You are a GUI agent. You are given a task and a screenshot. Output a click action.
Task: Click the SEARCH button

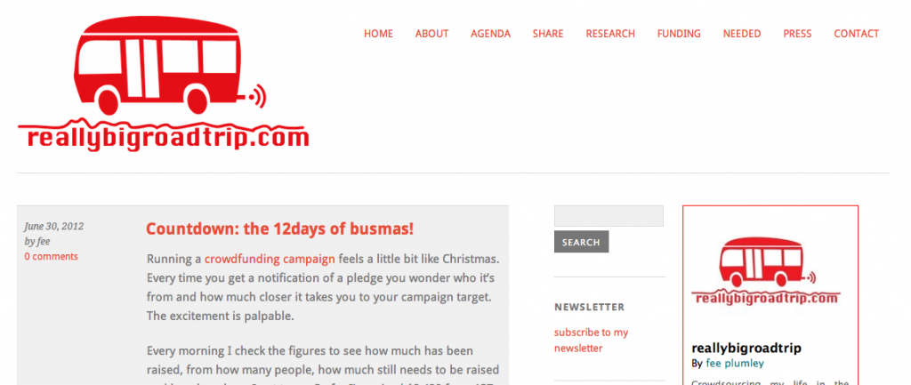tap(581, 242)
